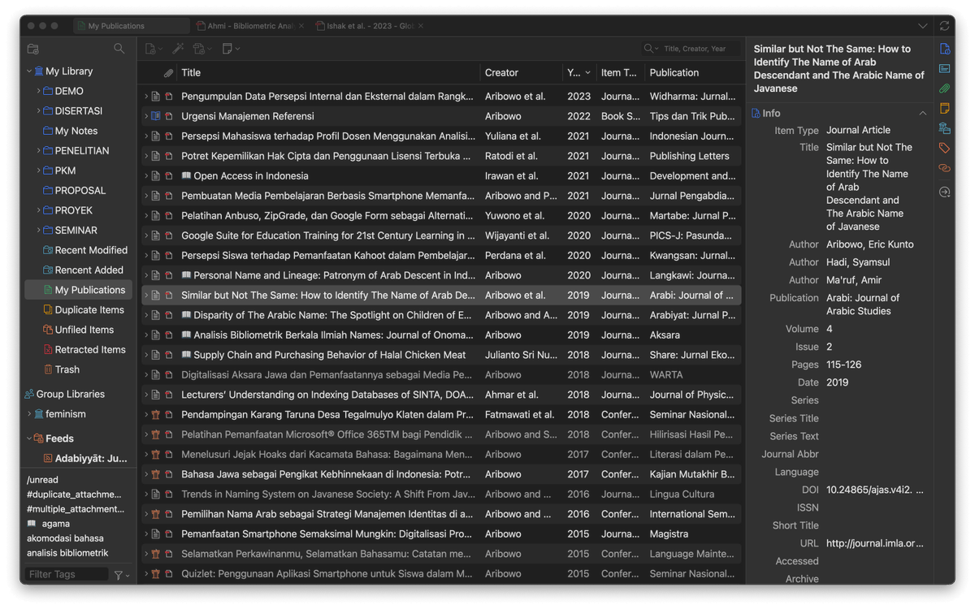Screen dimensions: 975x609
Task: Switch to the Ishak et al. 2023 tab
Action: pos(370,26)
